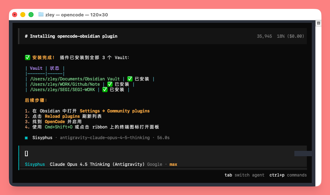Click the checkmark on the Obsidian Vault row
This screenshot has height=195, width=330.
[x=130, y=79]
